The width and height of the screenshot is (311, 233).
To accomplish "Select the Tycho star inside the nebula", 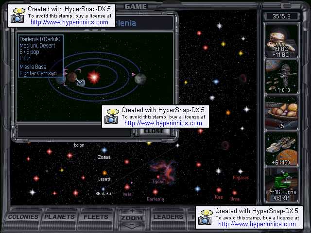I will [158, 177].
